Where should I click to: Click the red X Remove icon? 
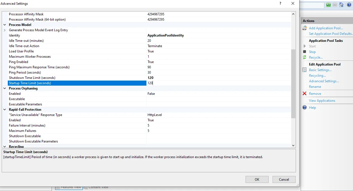(305, 93)
